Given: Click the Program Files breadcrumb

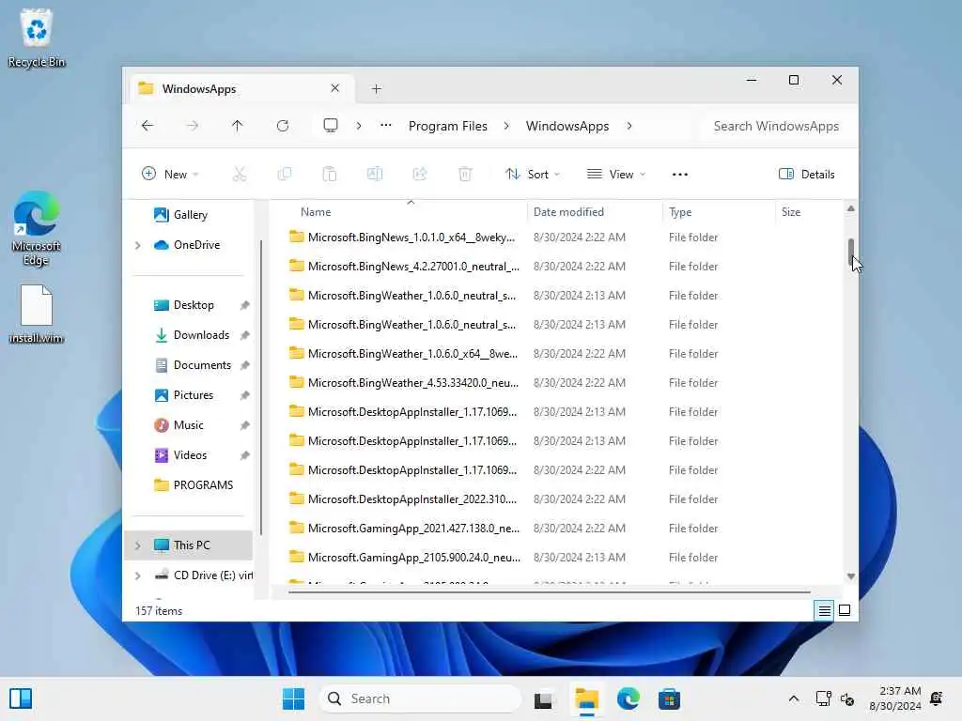Looking at the screenshot, I should (448, 126).
